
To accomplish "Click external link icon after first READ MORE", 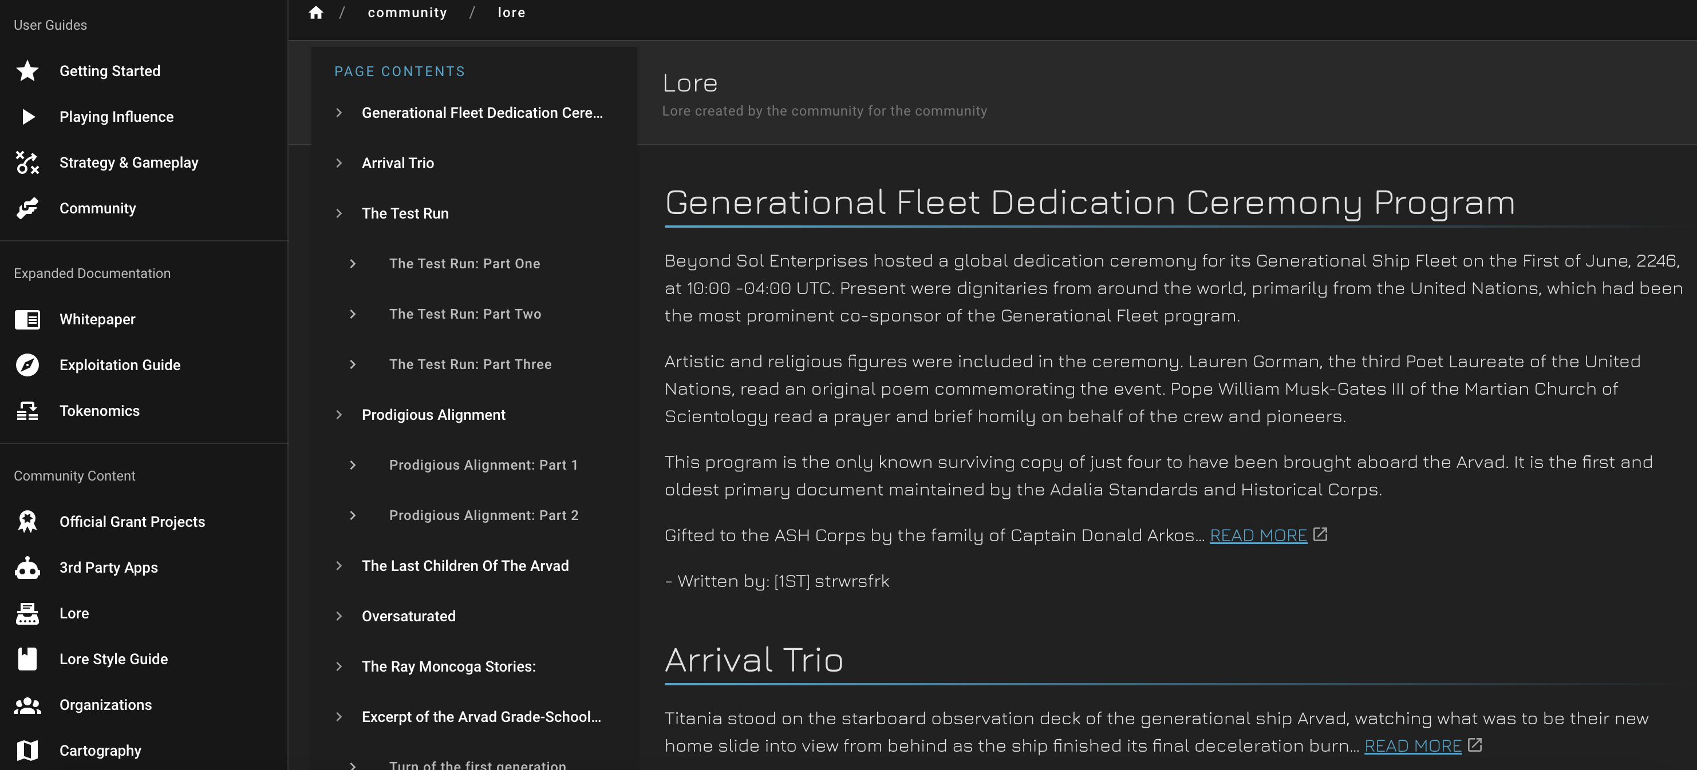I will (1320, 534).
